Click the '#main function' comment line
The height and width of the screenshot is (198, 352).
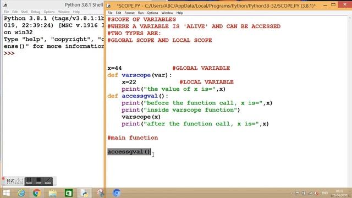pos(133,137)
